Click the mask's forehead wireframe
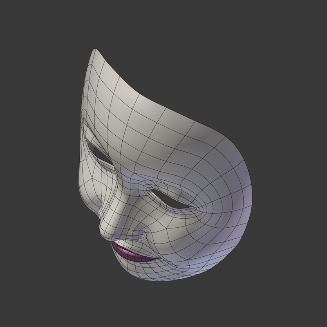 135,102
